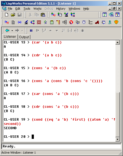Click the previous frame up arrow
The width and height of the screenshot is (123, 156).
pos(50,31)
